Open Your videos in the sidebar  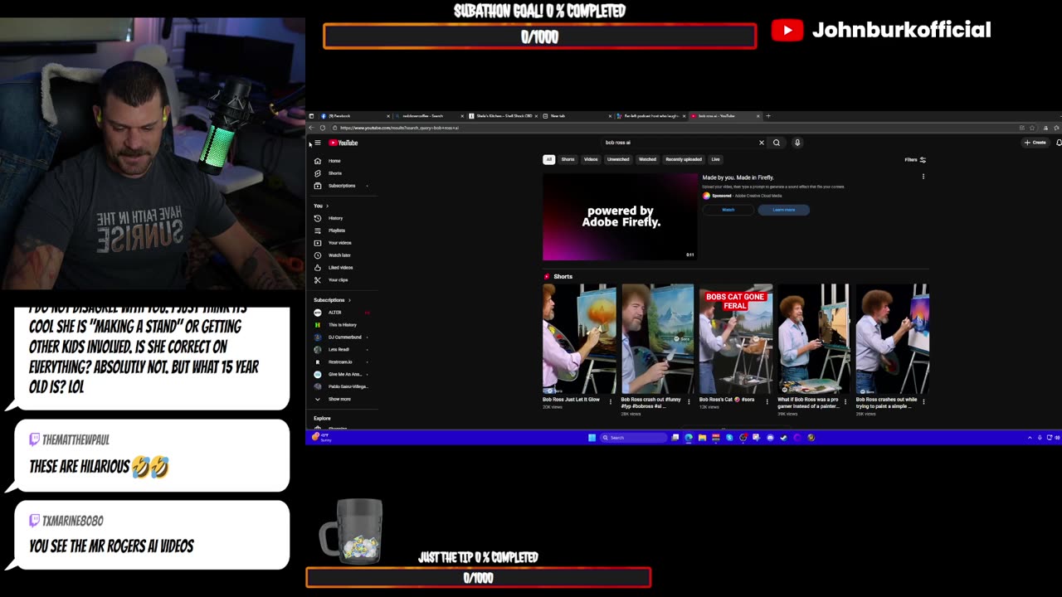click(340, 243)
